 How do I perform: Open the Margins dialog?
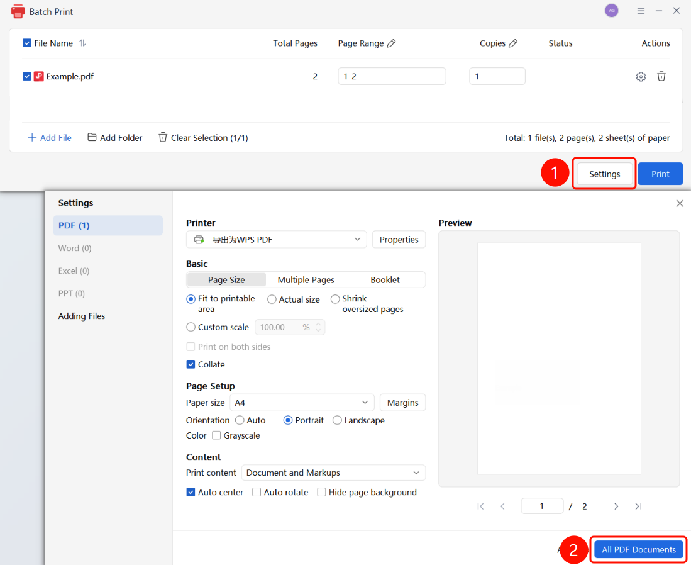pyautogui.click(x=403, y=403)
